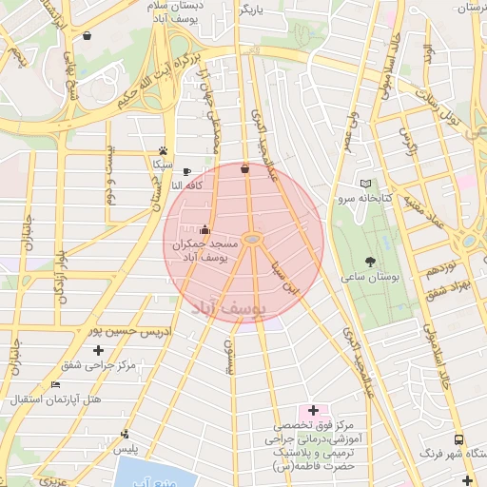Open the pink hospital cross marker حضرت فاطمه
Viewport: 487px width, 487px height.
pyautogui.click(x=313, y=411)
